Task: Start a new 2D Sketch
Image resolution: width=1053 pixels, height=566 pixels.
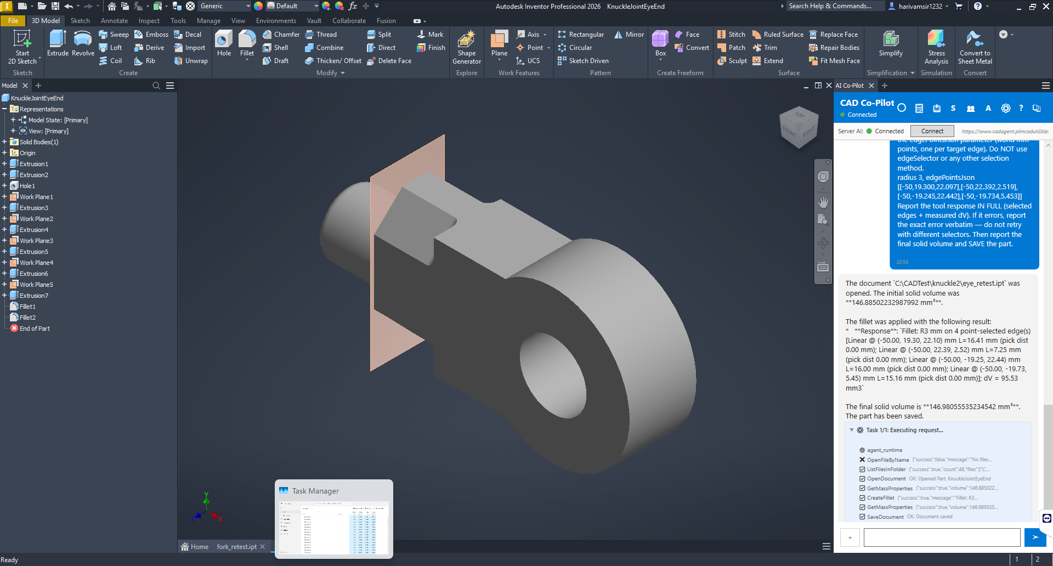Action: pyautogui.click(x=22, y=47)
